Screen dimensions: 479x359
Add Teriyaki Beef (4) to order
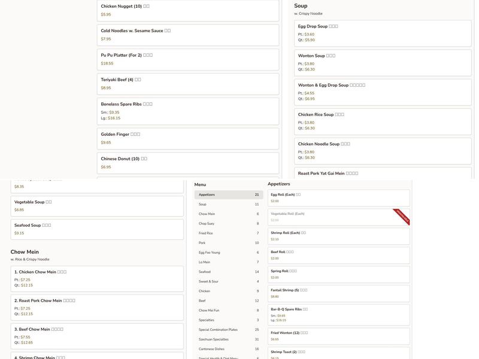[187, 84]
